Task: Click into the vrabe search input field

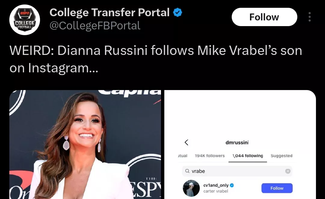Action: tap(237, 171)
